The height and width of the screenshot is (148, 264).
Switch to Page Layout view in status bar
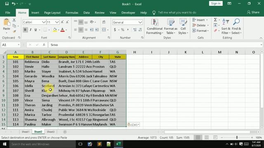(x=207, y=137)
